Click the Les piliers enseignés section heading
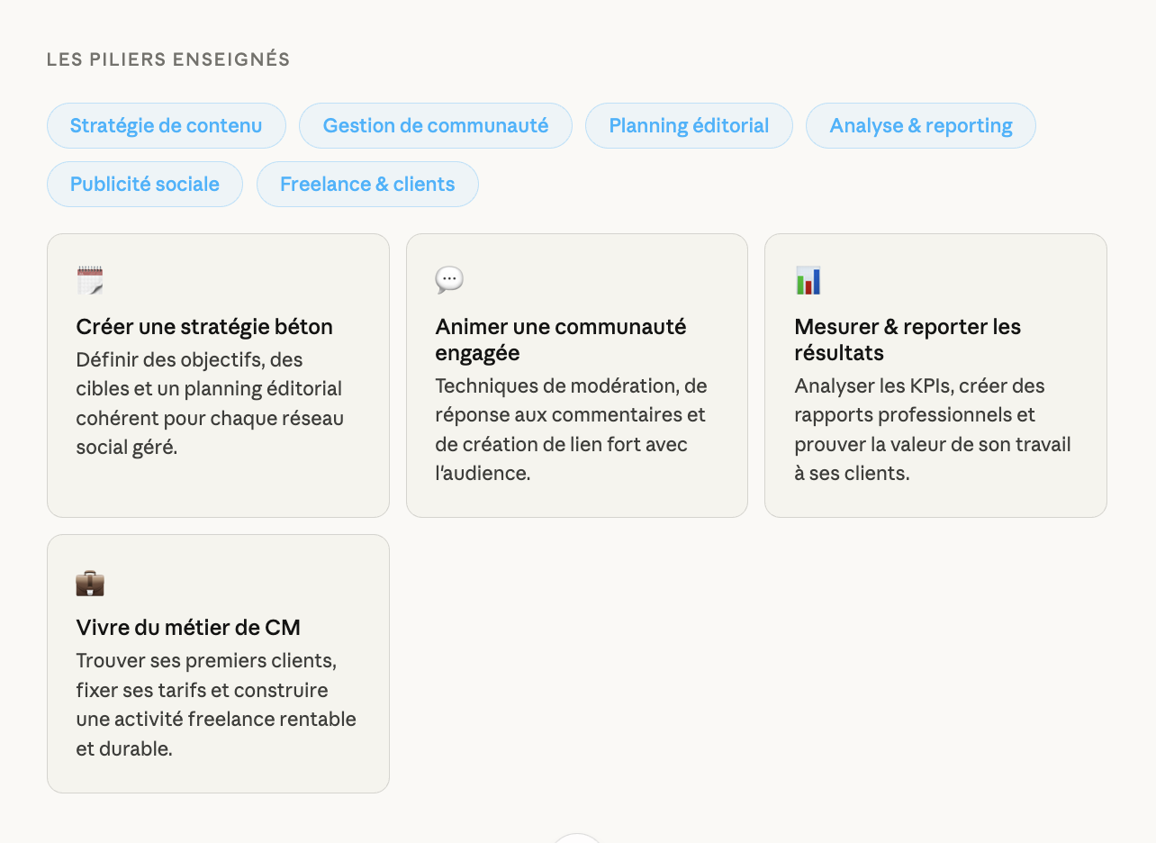Screen dimensions: 1156x843 coord(168,60)
